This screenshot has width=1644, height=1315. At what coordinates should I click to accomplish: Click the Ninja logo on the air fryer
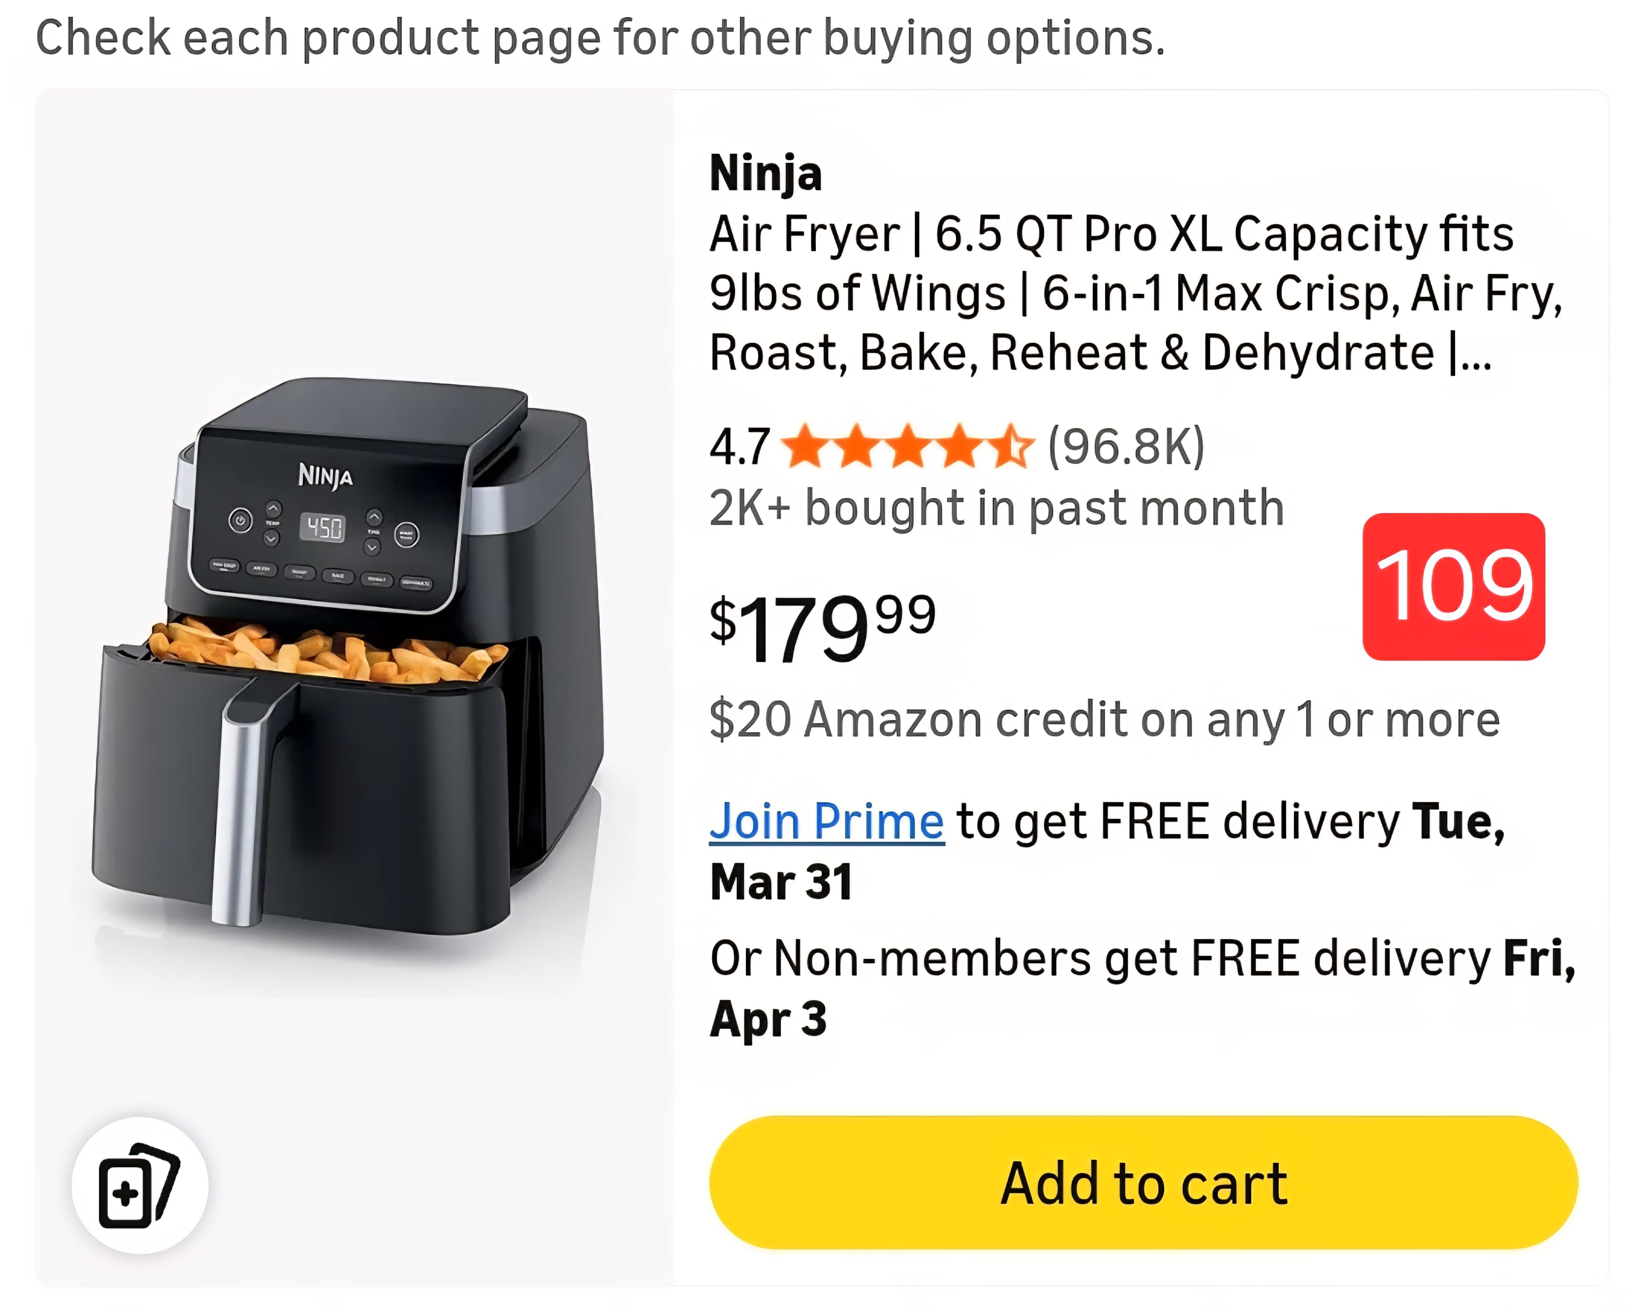pos(325,476)
